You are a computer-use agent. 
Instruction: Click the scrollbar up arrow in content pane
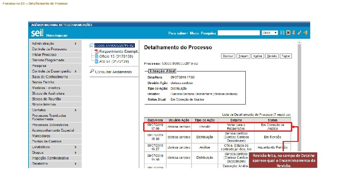tap(299, 43)
